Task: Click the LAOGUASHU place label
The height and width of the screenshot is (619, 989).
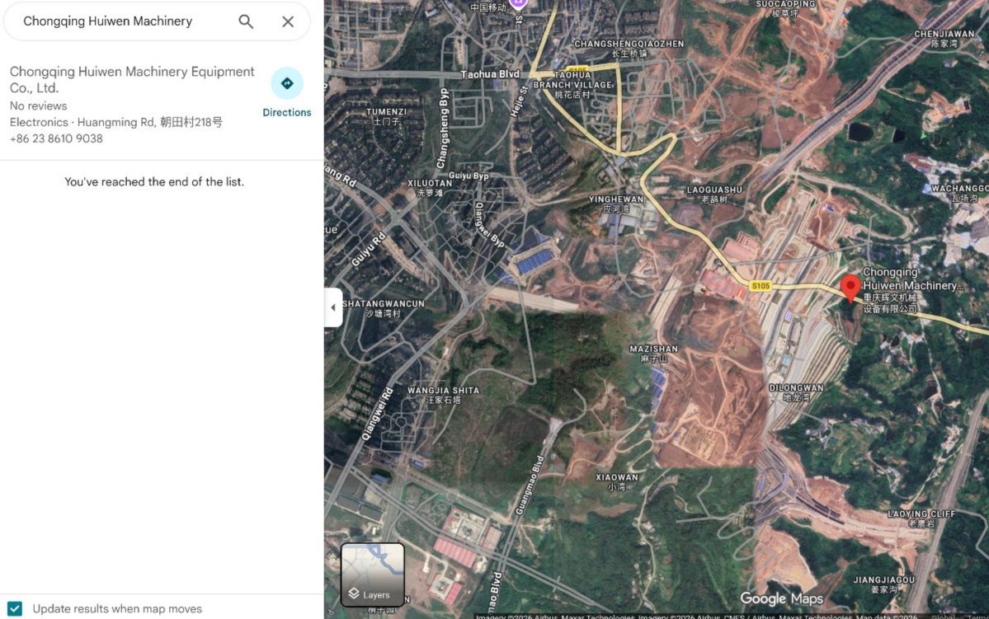Action: (714, 195)
